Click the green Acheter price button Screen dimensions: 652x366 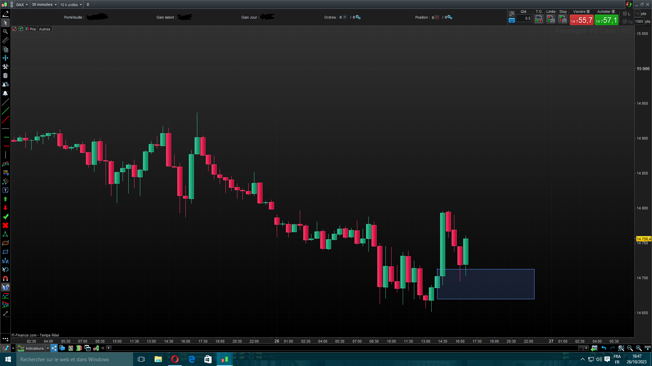pos(606,20)
